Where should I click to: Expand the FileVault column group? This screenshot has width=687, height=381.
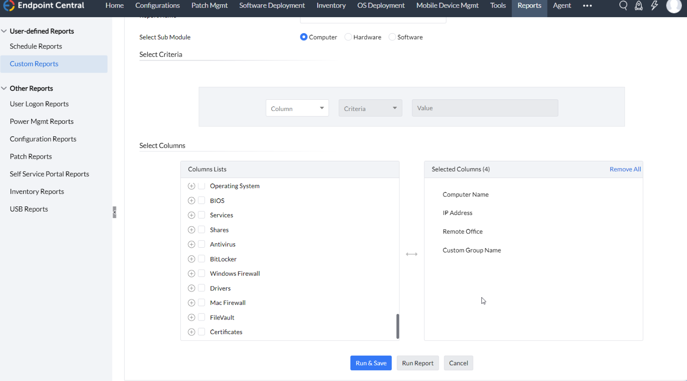[192, 317]
